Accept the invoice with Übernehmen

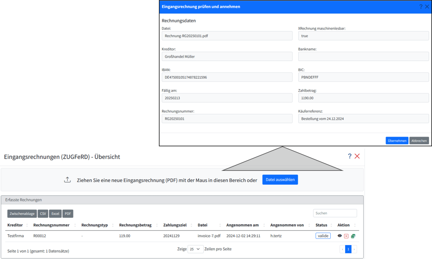(397, 140)
